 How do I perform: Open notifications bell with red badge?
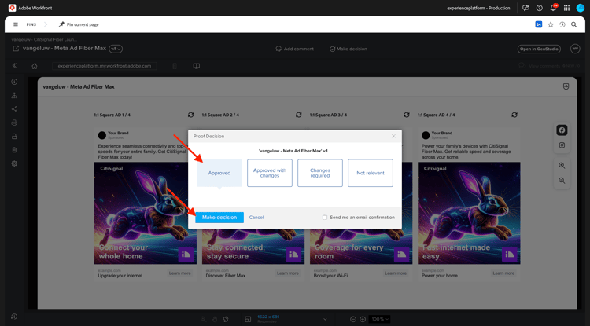coord(554,8)
